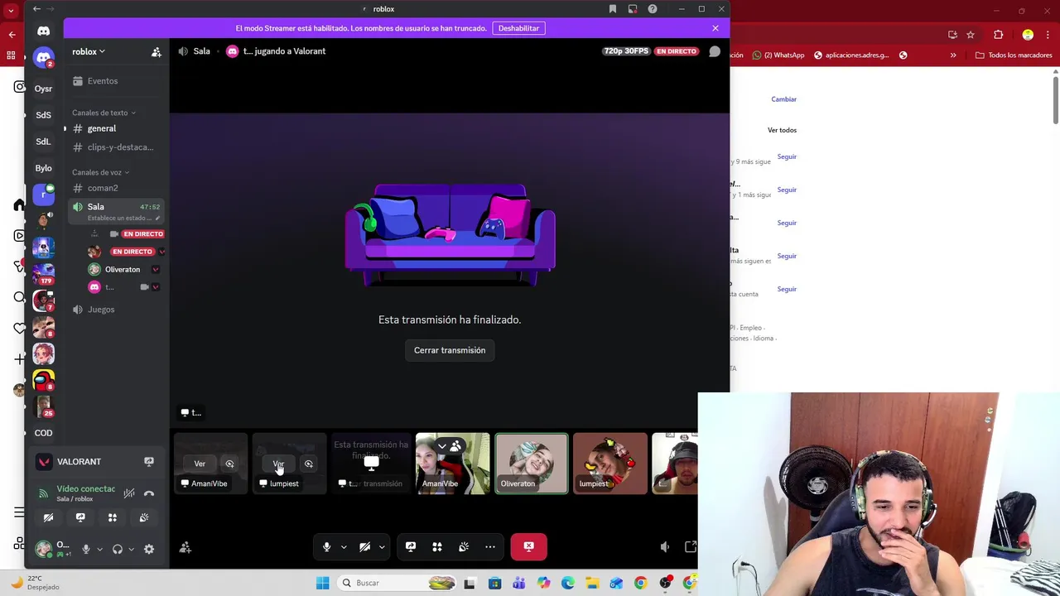Click Ver todos link in browser

pos(782,130)
